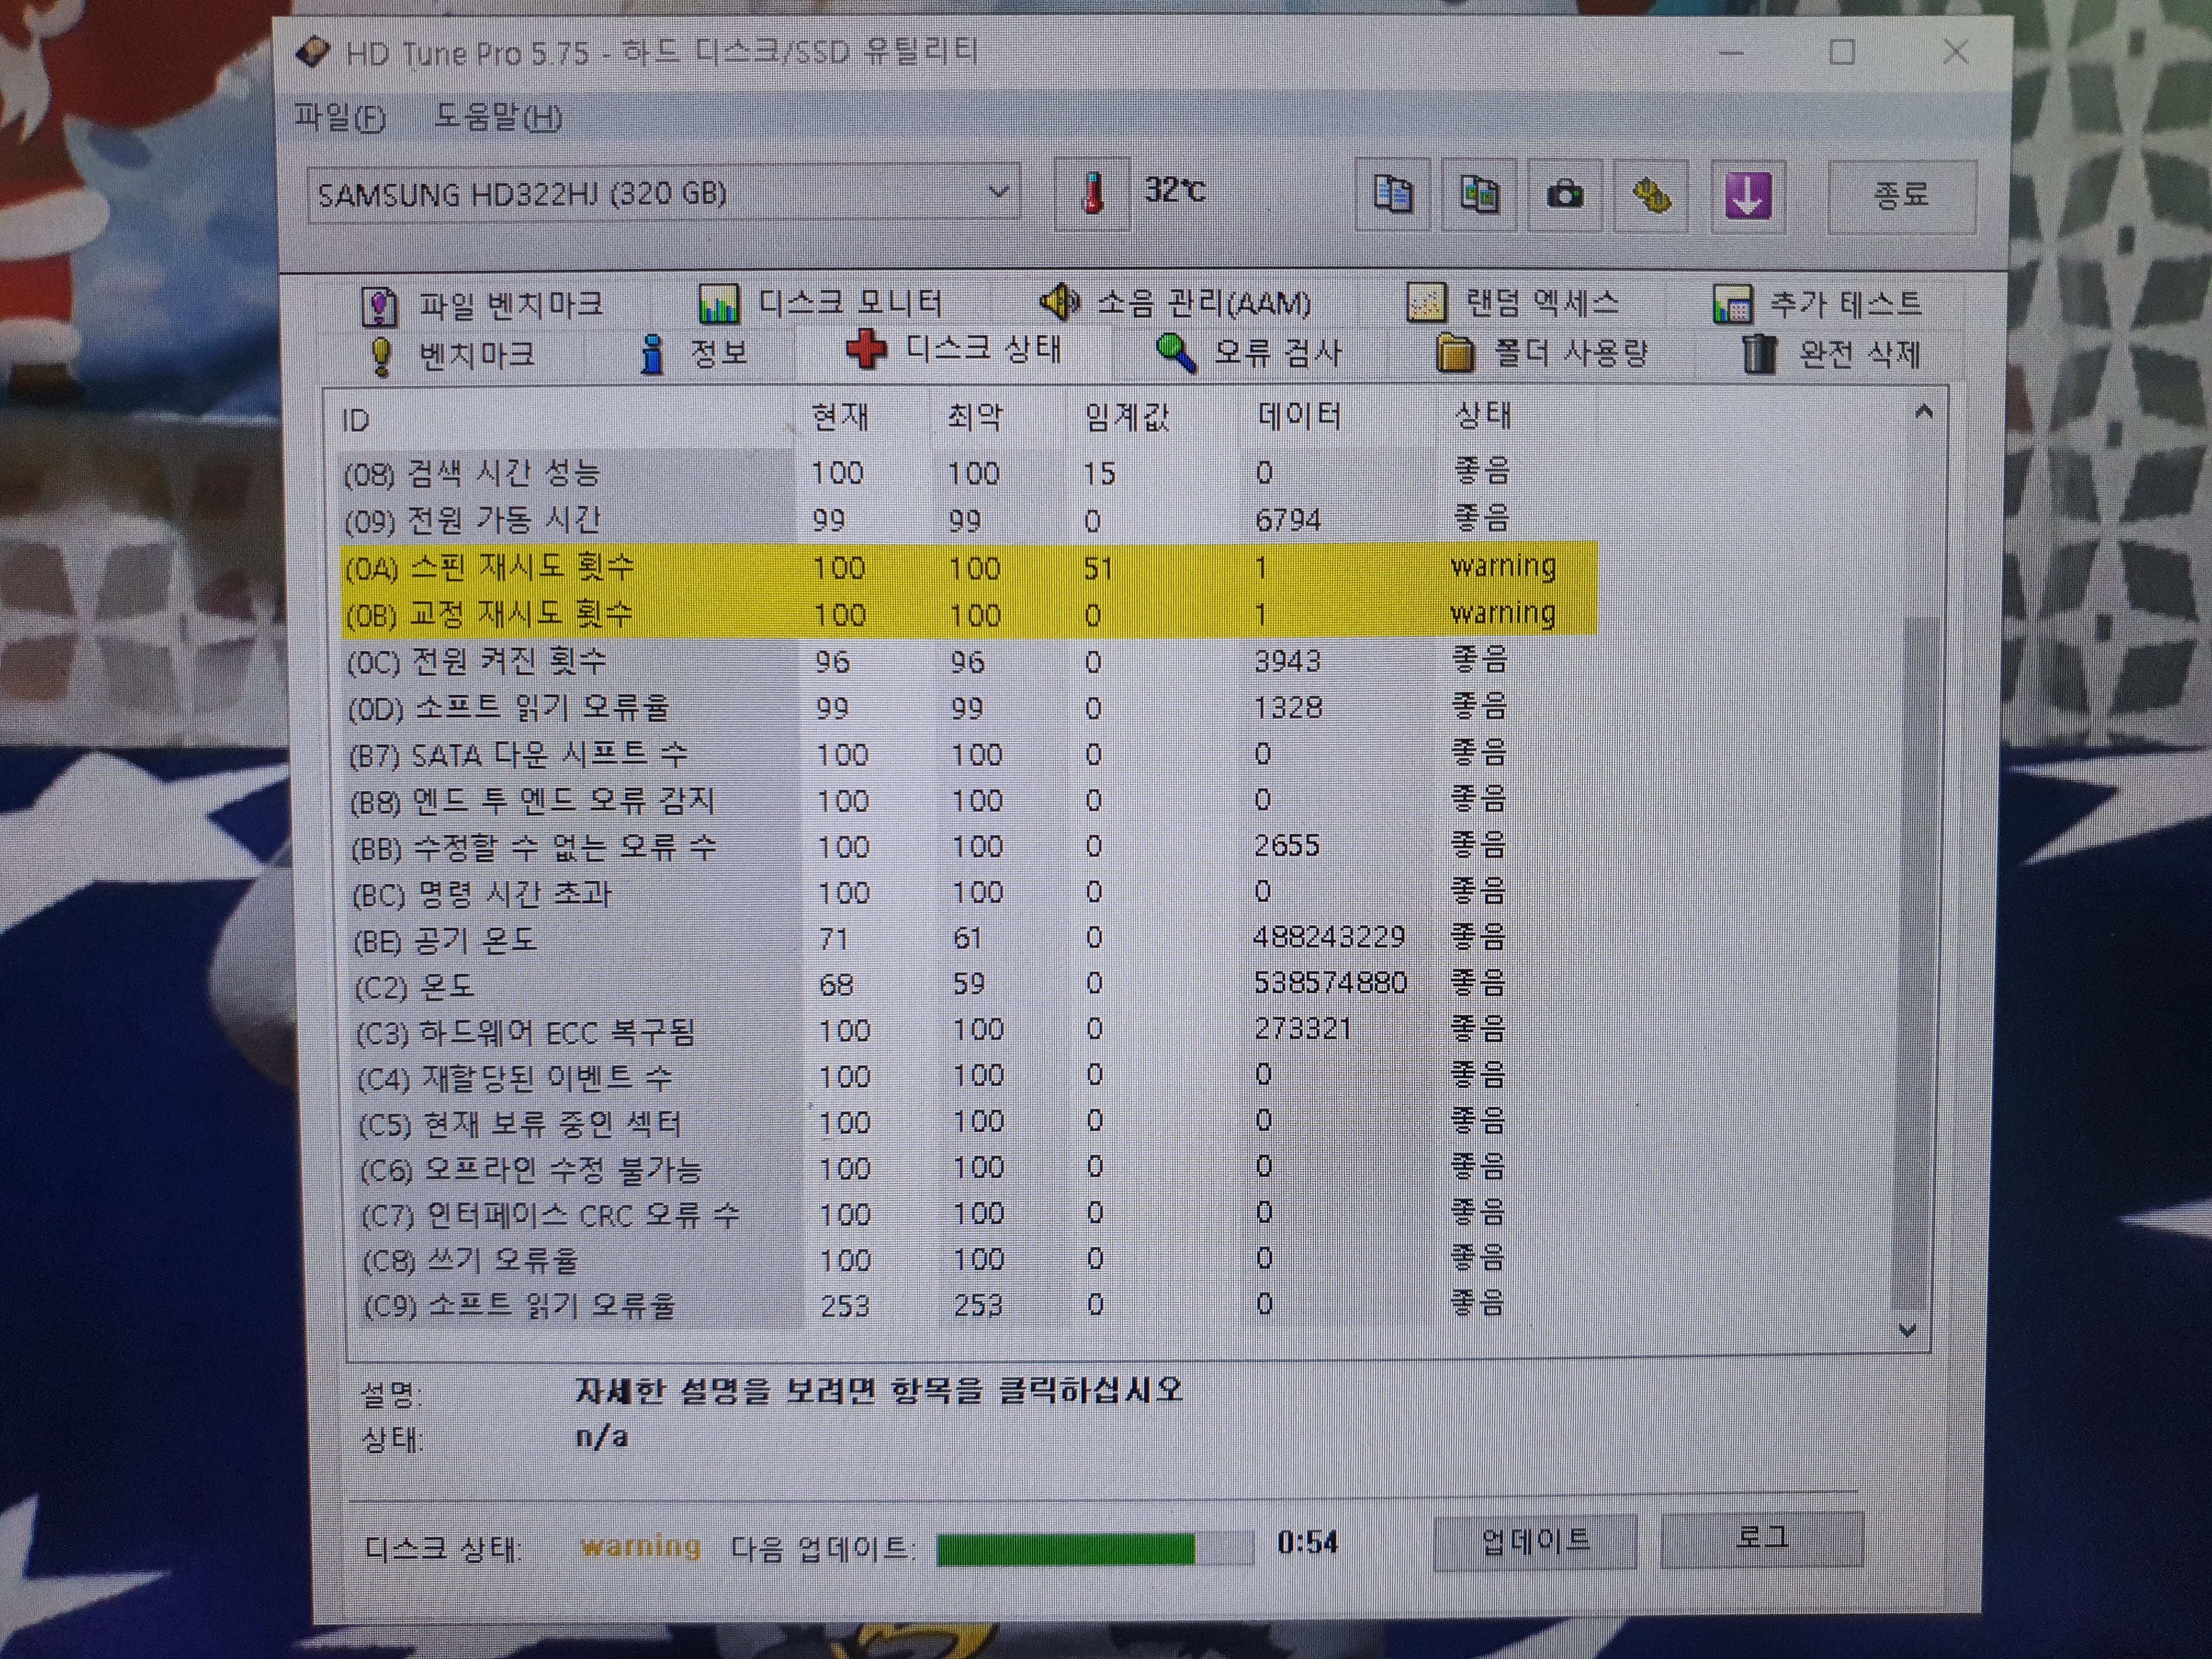The height and width of the screenshot is (1659, 2212).
Task: Switch to the 완전 삭제 tab
Action: (1830, 354)
